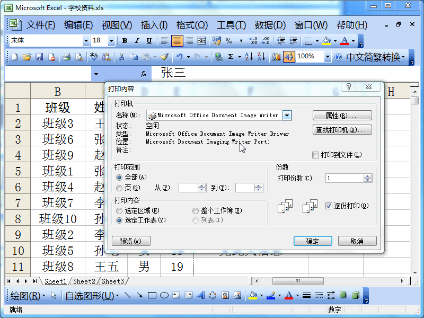This screenshot has height=318, width=424.
Task: Copy selection with copy icon
Action: tap(134, 57)
